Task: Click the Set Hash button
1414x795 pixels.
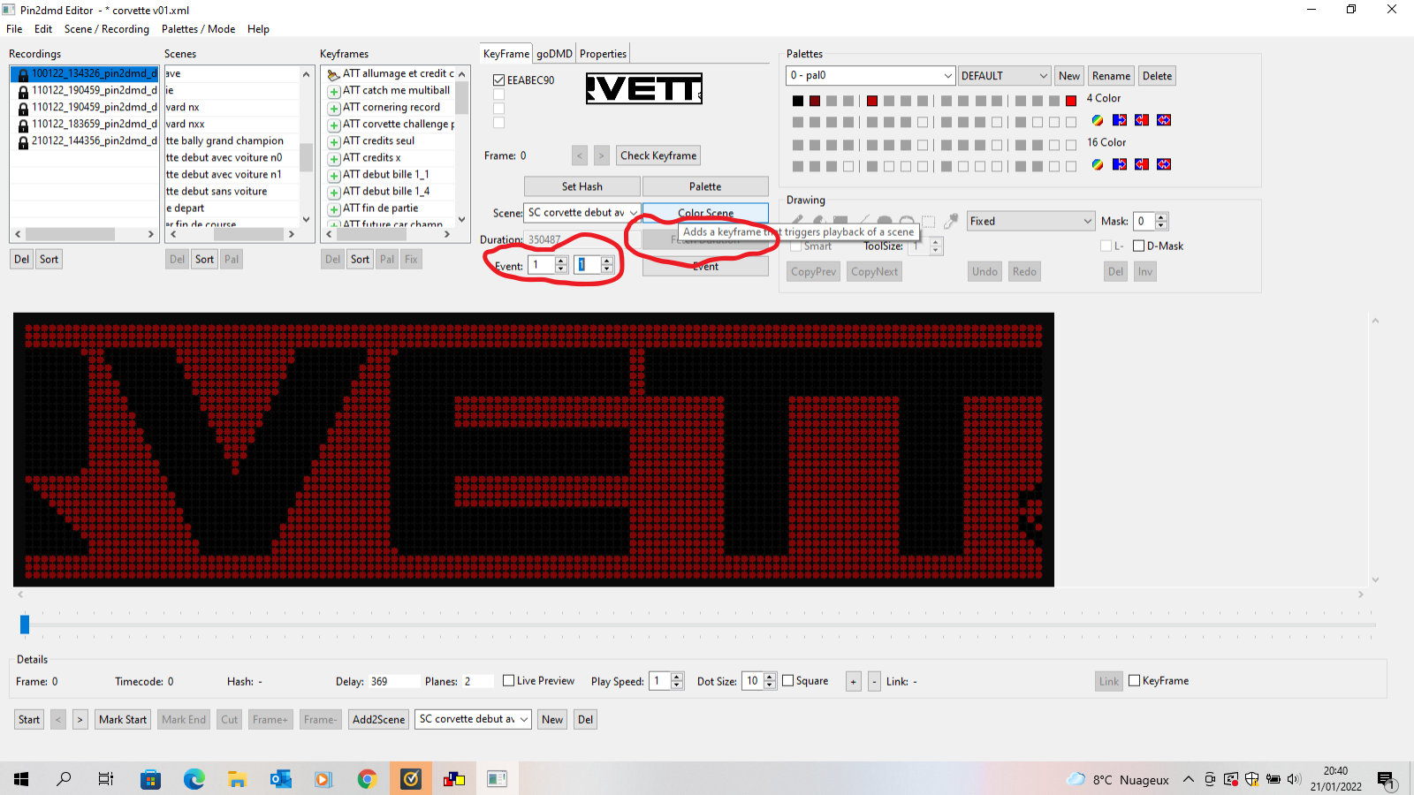Action: click(x=582, y=186)
